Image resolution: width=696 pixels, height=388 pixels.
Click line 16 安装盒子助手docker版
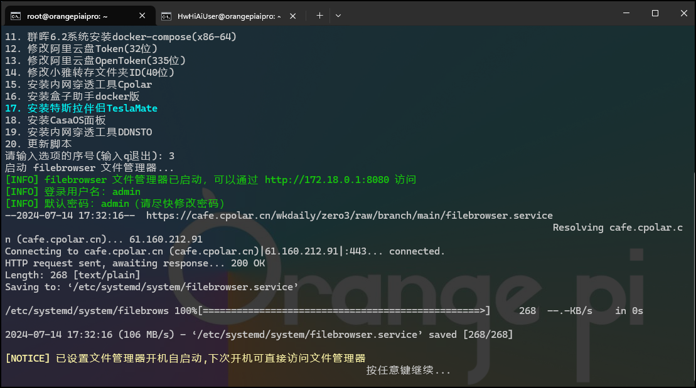tap(72, 97)
